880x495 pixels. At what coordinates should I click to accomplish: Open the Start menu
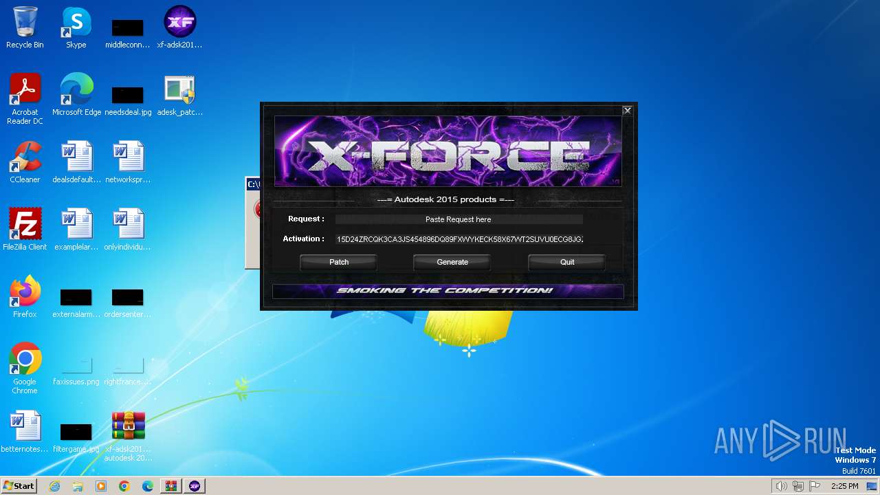click(19, 485)
